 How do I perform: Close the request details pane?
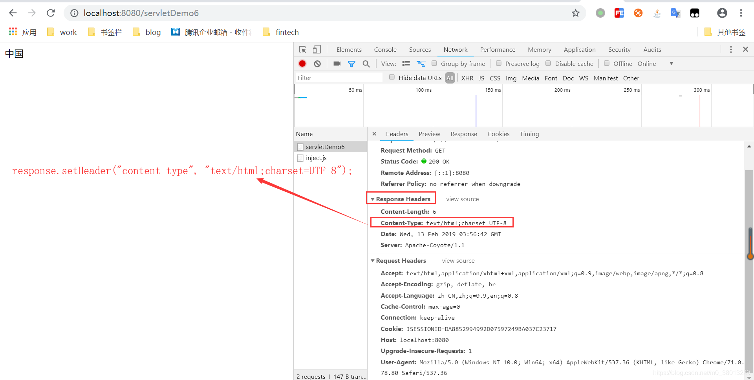[x=374, y=134]
